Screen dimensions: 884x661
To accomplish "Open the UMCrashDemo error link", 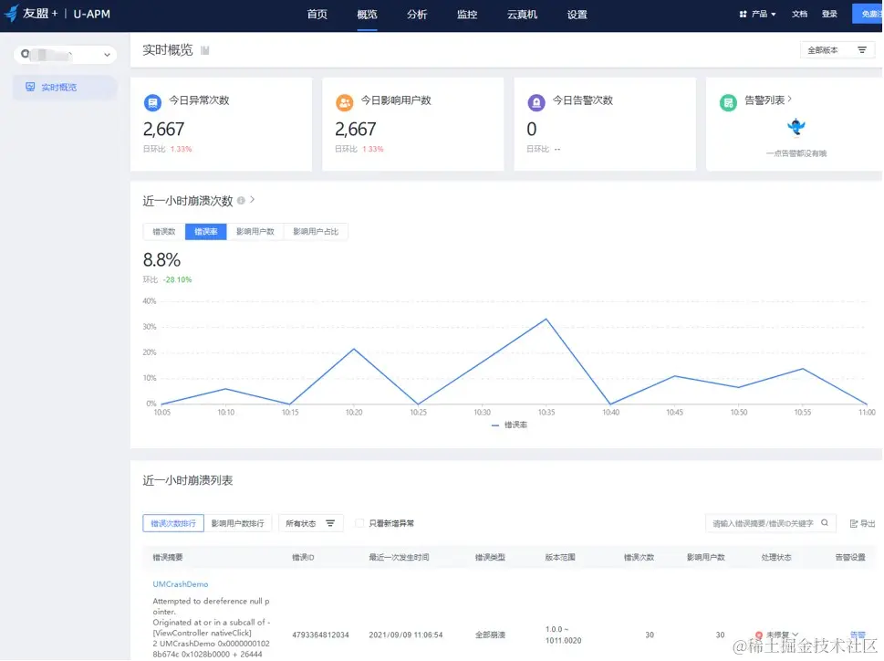I will pos(181,584).
